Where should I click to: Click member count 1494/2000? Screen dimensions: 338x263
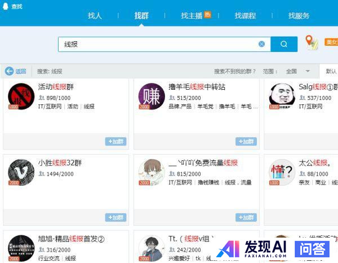pos(60,174)
